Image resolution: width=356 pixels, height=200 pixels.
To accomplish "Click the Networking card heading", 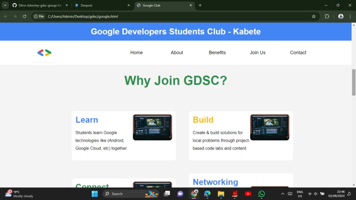I will click(x=216, y=182).
